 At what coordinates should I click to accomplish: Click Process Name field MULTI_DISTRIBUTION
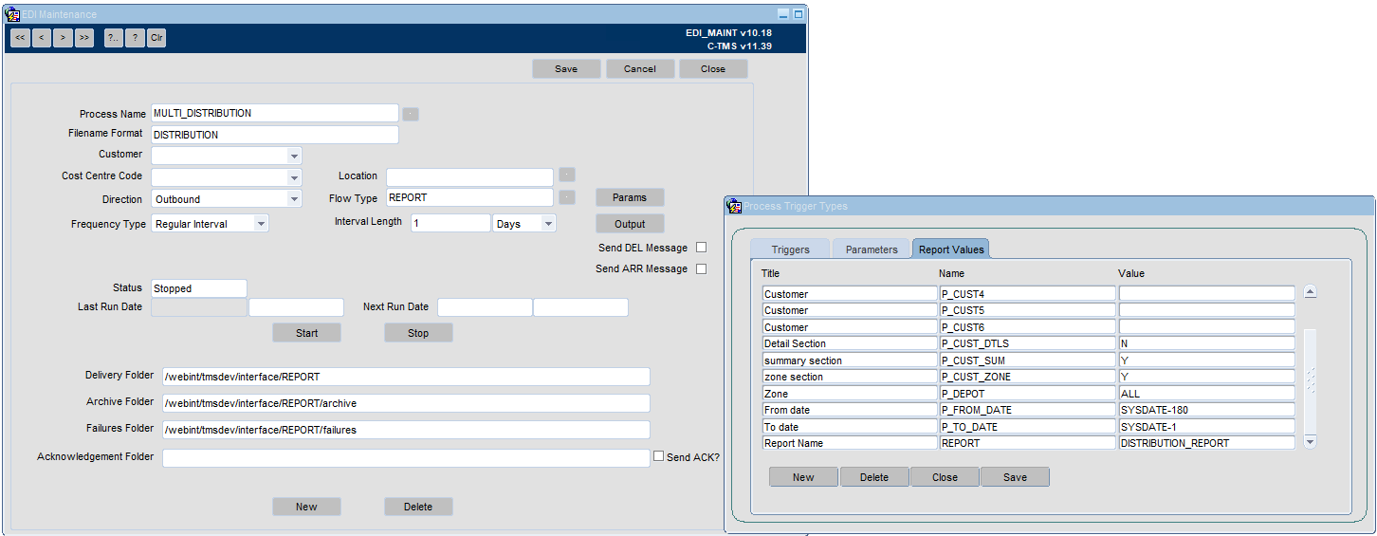click(275, 113)
